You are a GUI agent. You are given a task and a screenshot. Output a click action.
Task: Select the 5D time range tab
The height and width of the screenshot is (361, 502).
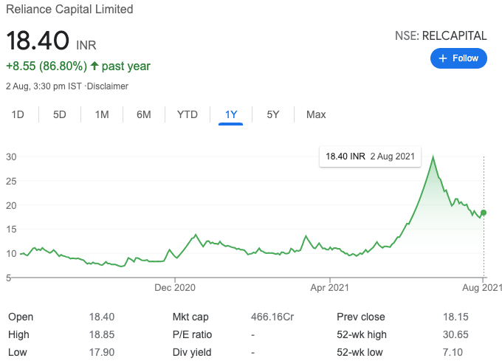(60, 114)
